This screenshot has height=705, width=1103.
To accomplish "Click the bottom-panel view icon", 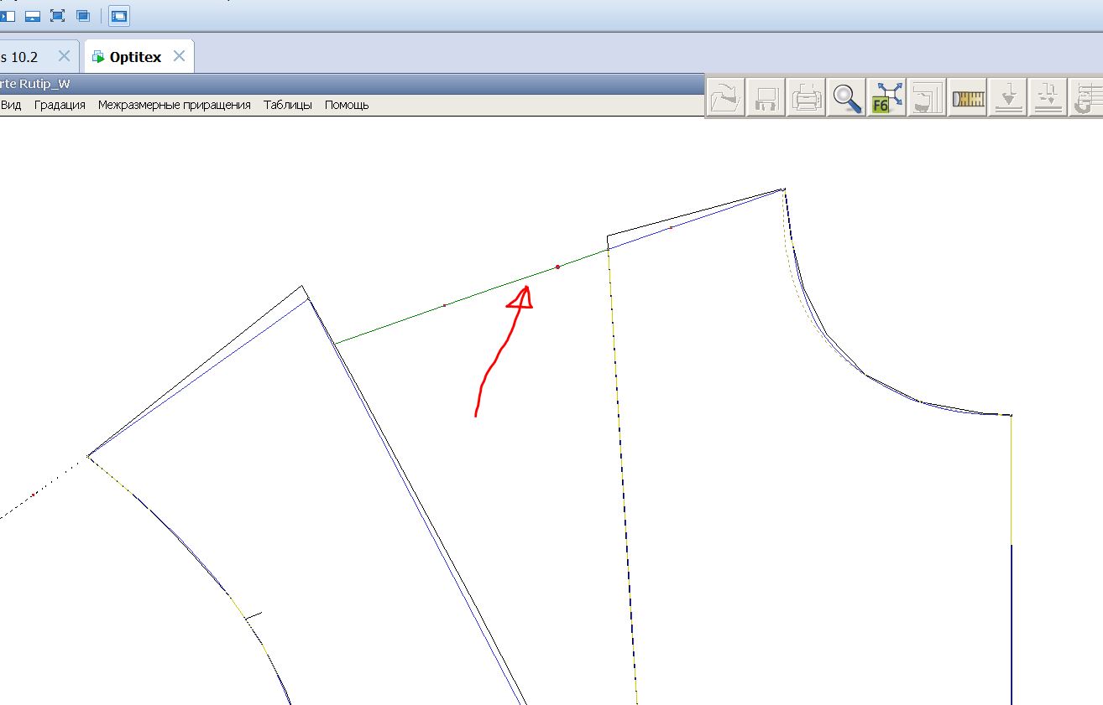I will coord(33,15).
